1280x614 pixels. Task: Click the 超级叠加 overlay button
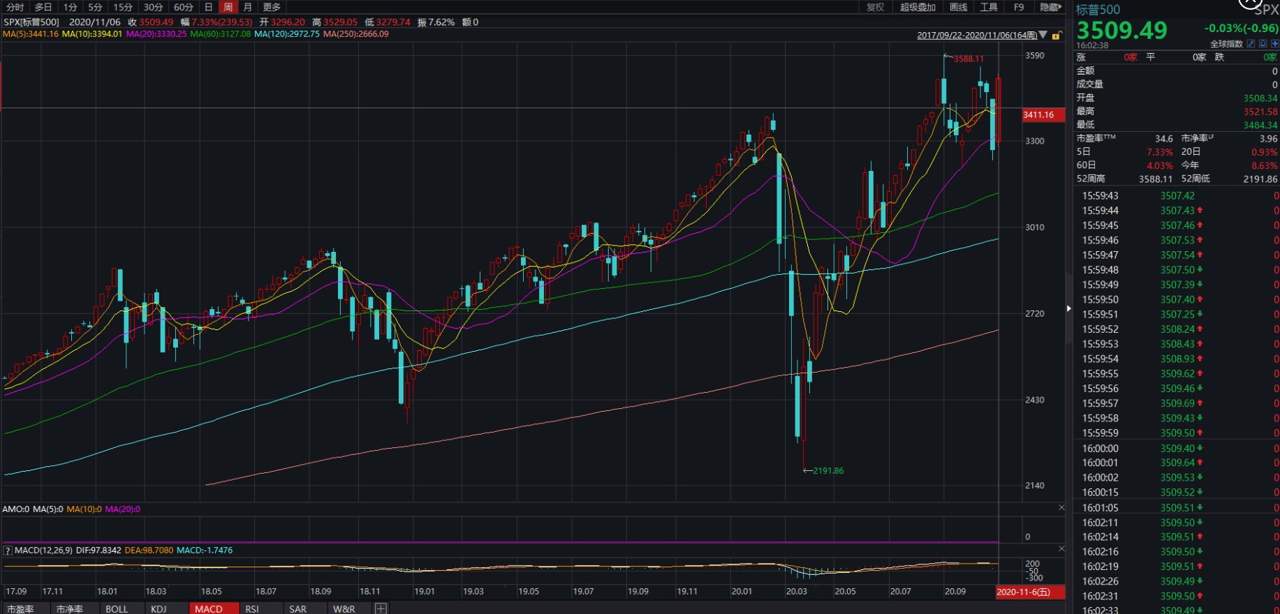[x=918, y=7]
